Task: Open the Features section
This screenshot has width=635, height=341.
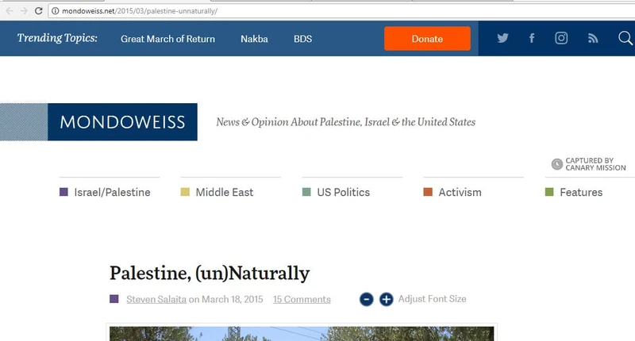Action: 581,192
